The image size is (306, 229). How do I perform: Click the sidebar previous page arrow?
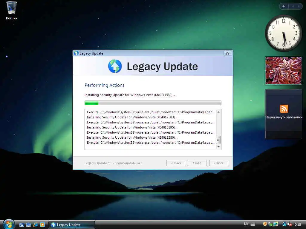(293, 6)
